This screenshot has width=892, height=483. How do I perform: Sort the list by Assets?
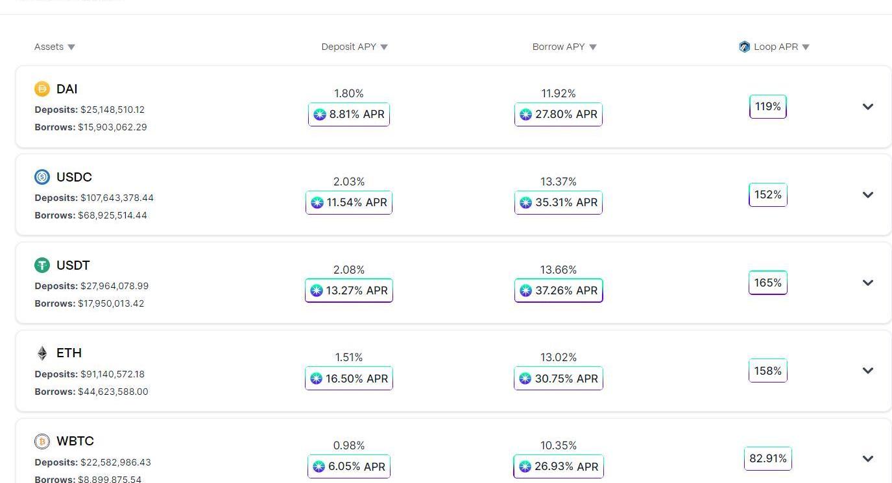(54, 47)
